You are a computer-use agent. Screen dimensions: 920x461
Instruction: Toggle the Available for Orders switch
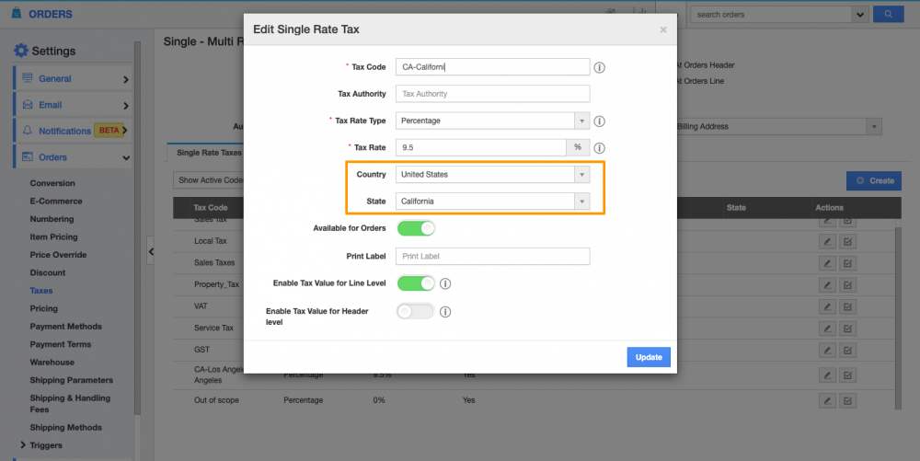pos(415,228)
